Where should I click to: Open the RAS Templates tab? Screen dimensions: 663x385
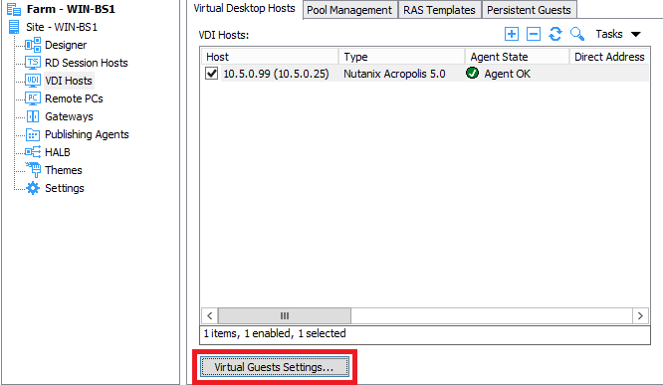pyautogui.click(x=439, y=10)
